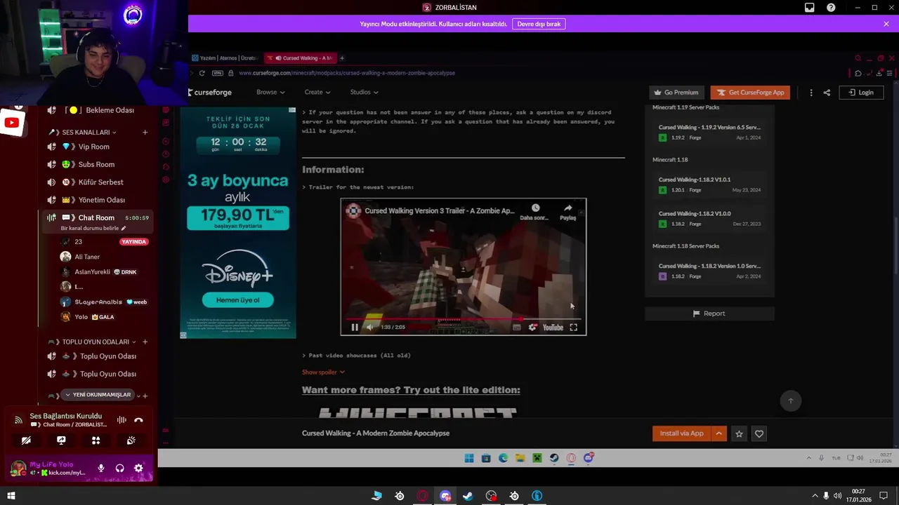This screenshot has height=505, width=899.
Task: Deafen with the Discord headphones icon
Action: pyautogui.click(x=120, y=468)
